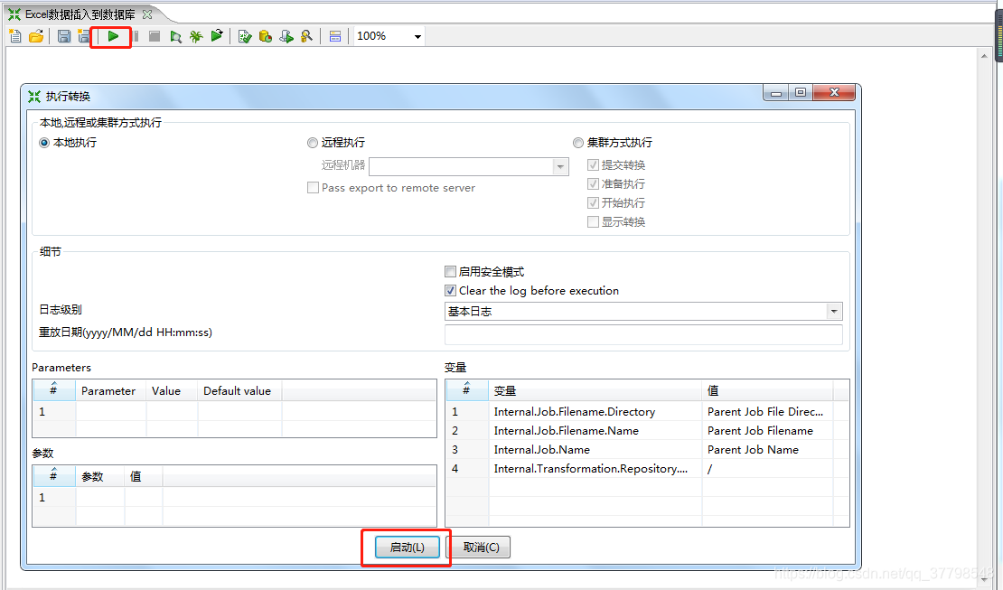The height and width of the screenshot is (590, 1003).
Task: Close the Excel数据插入到数据库 tab with its X
Action: (147, 14)
